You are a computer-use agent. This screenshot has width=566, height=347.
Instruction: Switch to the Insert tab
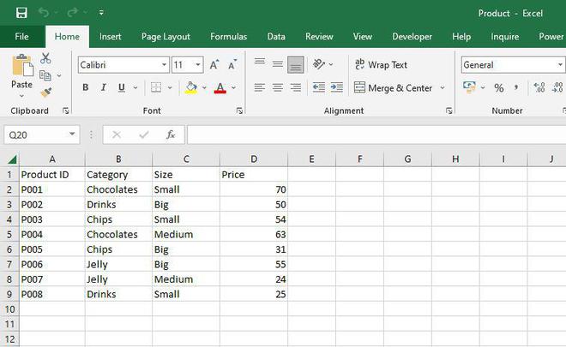coord(110,37)
